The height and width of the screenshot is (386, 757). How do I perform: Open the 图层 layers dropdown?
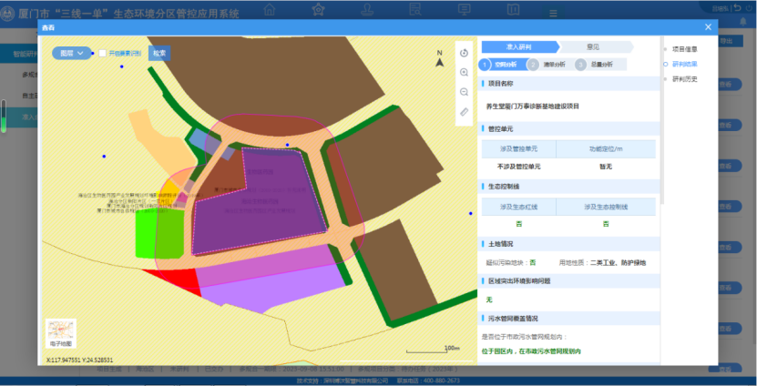click(x=72, y=54)
